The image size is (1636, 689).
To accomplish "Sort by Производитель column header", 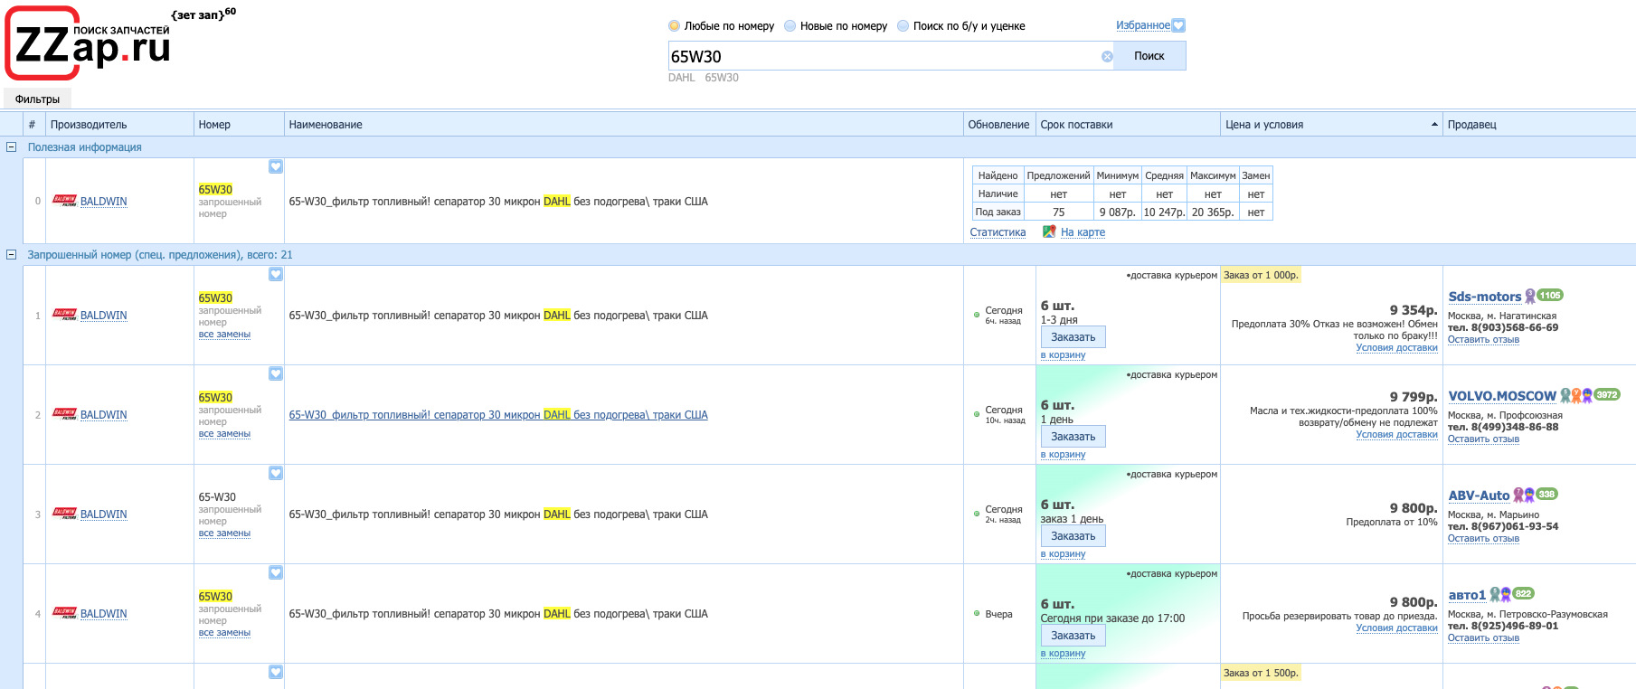I will (119, 125).
